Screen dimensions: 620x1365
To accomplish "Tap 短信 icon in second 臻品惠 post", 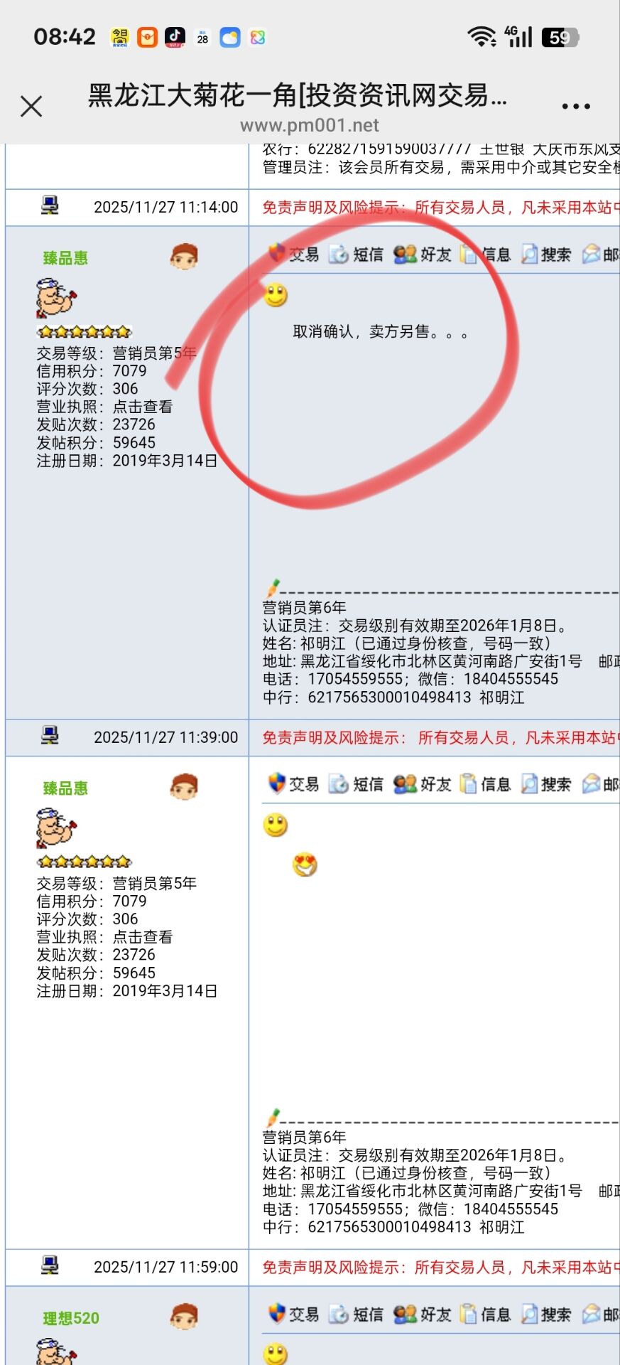I will point(356,783).
